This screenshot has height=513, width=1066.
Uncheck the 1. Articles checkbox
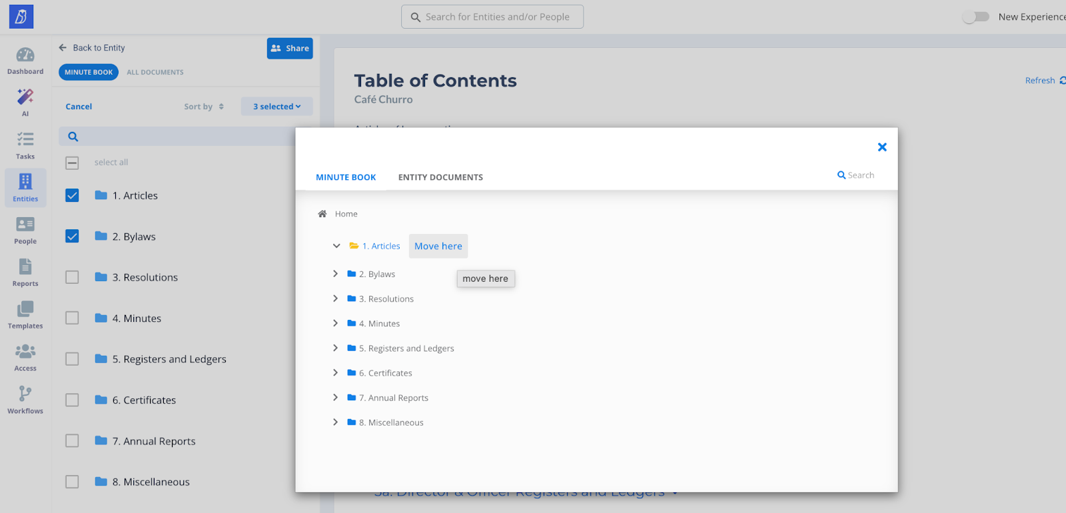(72, 195)
